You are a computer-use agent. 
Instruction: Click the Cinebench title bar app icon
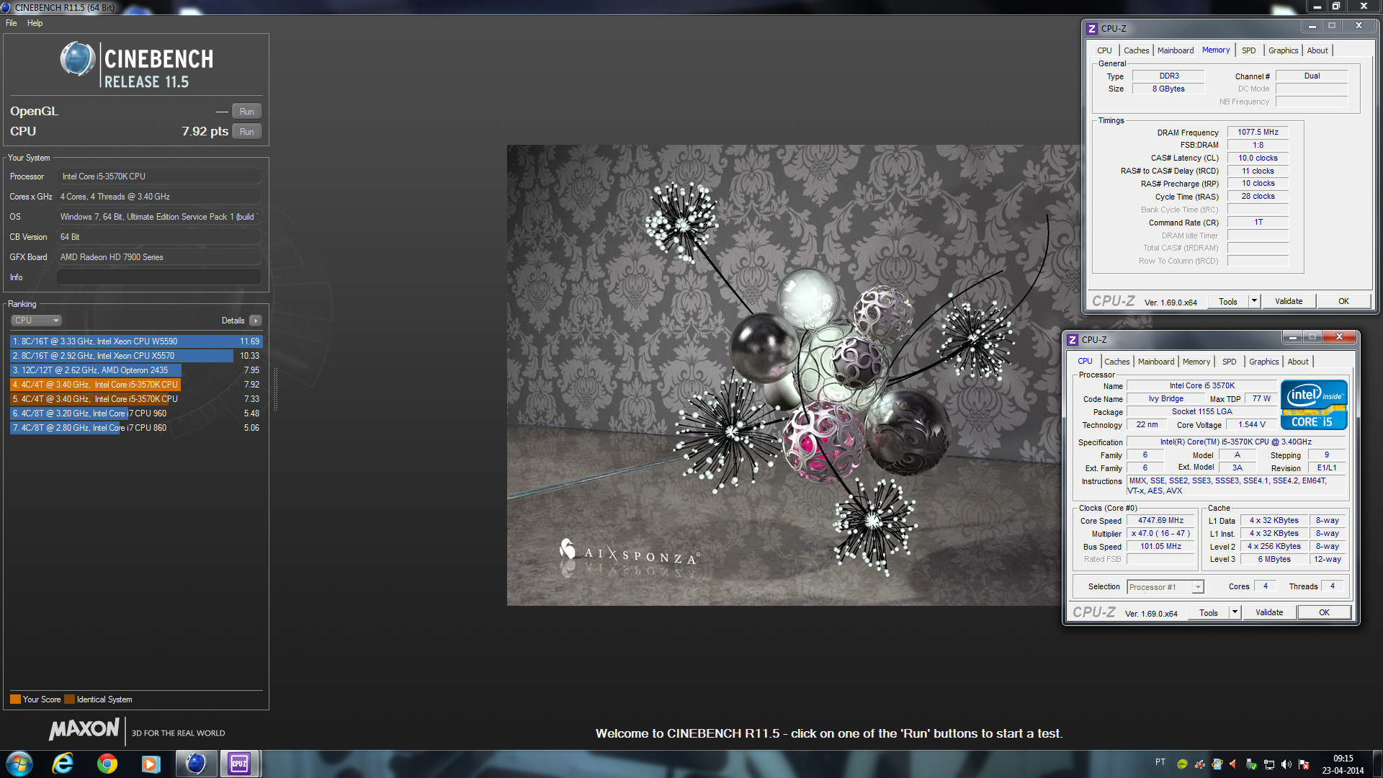(6, 7)
